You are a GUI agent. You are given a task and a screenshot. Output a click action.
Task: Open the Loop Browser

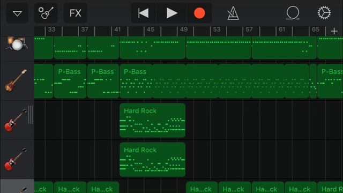293,13
